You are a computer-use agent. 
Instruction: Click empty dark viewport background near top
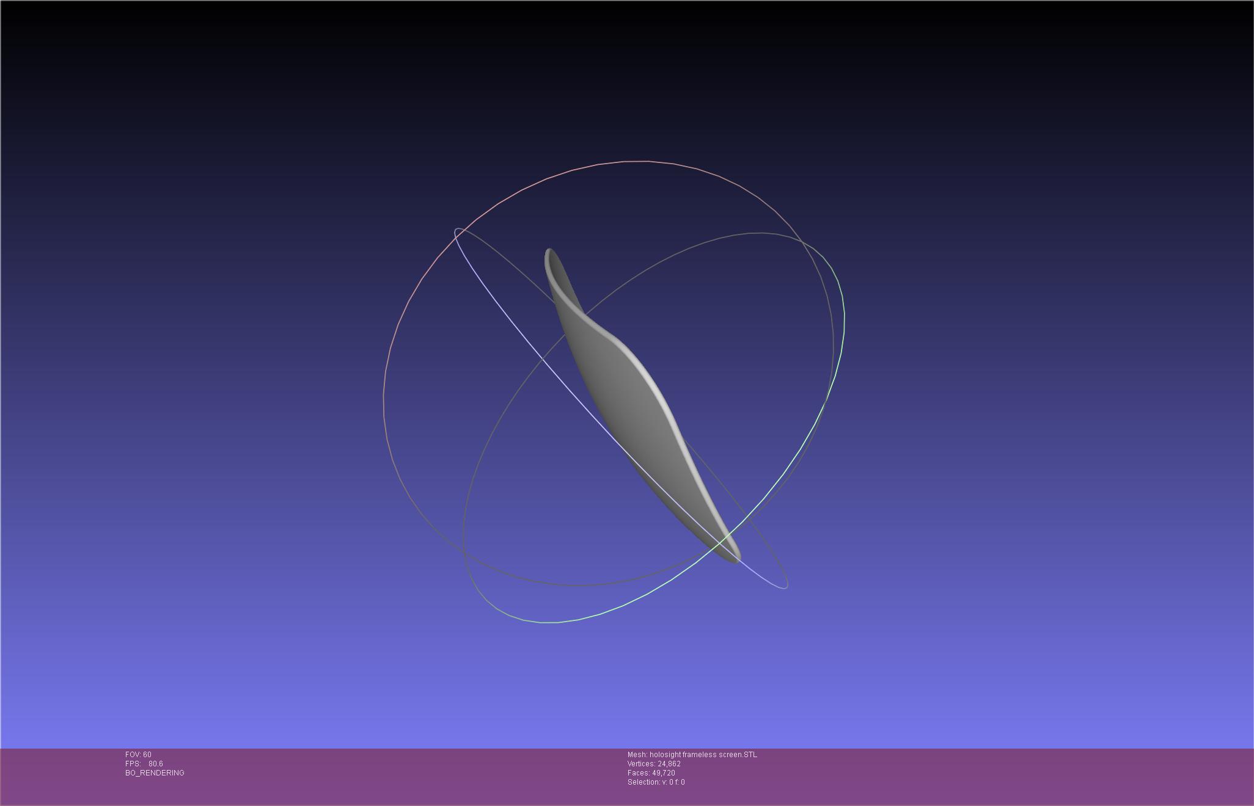pyautogui.click(x=627, y=49)
